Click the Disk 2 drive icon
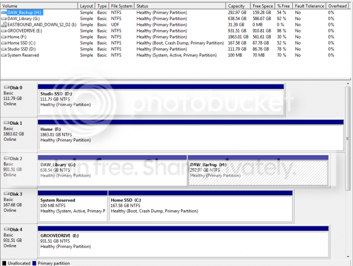Image resolution: width=353 pixels, height=266 pixels. (x=7, y=158)
